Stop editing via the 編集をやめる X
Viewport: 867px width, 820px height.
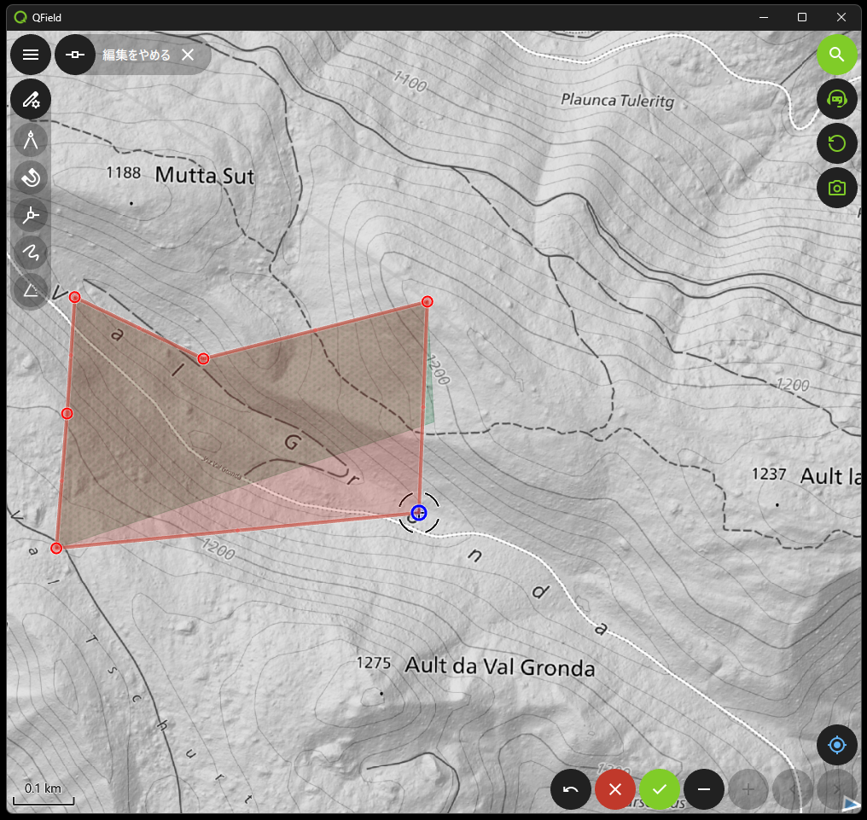(x=188, y=55)
